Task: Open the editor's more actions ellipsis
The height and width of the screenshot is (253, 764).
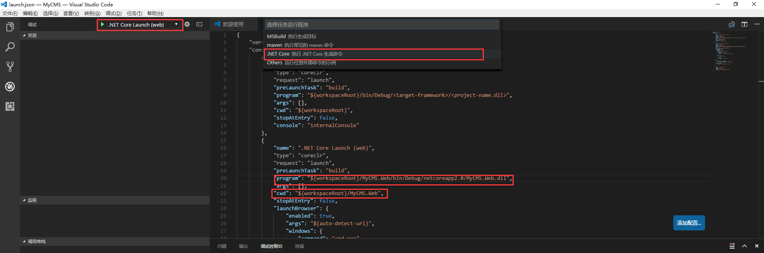Action: coord(757,24)
